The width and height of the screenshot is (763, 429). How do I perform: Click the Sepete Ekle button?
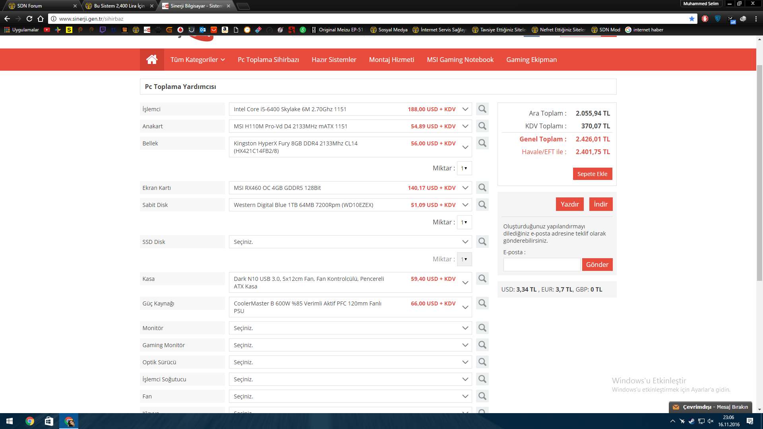tap(592, 174)
